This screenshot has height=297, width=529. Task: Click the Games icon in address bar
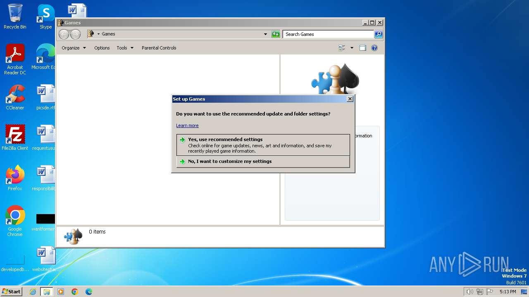(91, 34)
